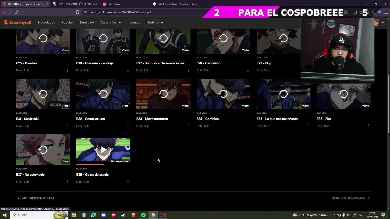390x219 pixels.
Task: Switch to the ONPE Presentación de Resultados tab
Action: (x=75, y=4)
